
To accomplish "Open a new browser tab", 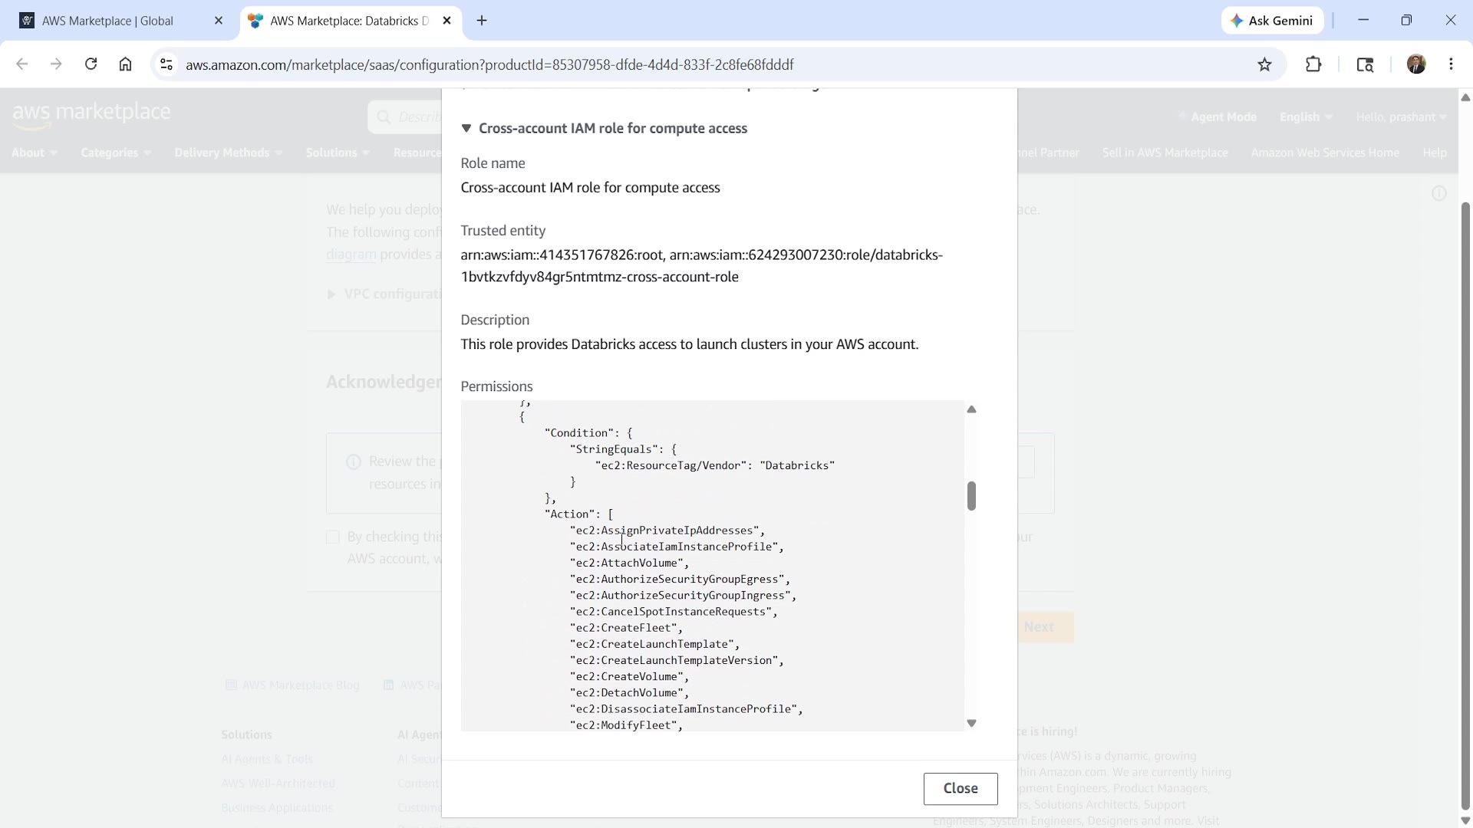I will point(482,21).
